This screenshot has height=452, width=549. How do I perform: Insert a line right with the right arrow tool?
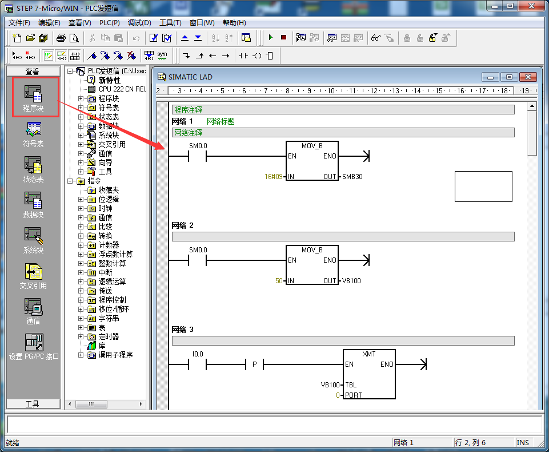tap(226, 55)
